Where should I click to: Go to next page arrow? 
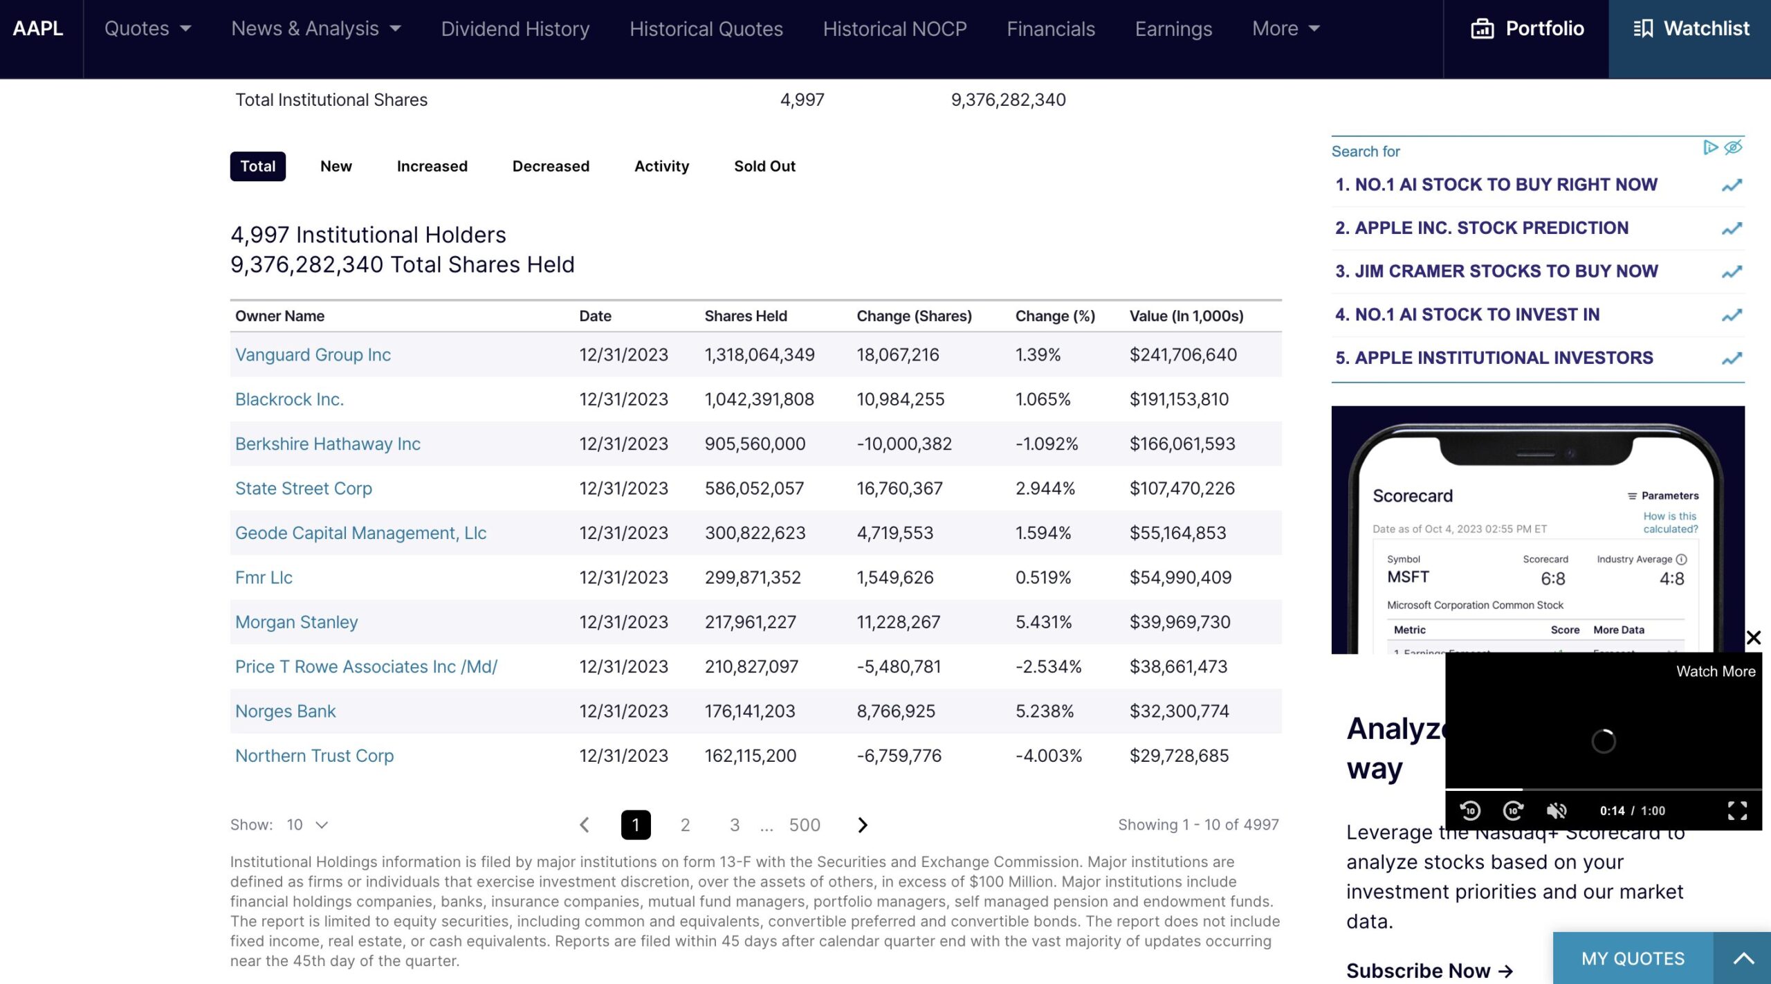[x=862, y=825]
